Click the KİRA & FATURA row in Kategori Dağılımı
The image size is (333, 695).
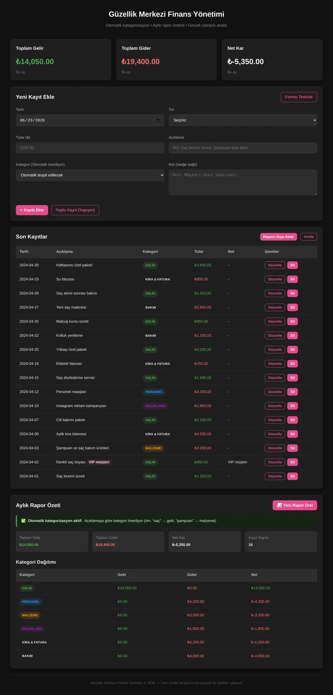coord(167,642)
